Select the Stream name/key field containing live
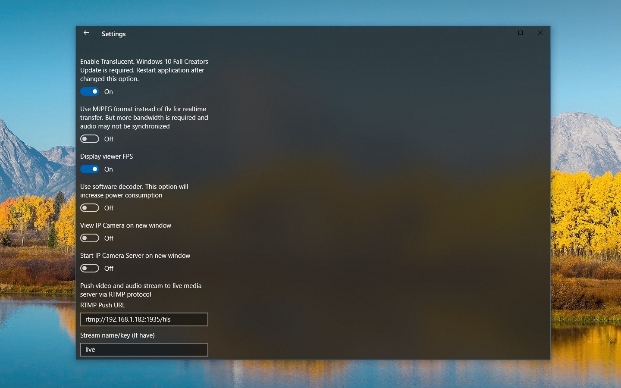Image resolution: width=621 pixels, height=388 pixels. pyautogui.click(x=144, y=350)
